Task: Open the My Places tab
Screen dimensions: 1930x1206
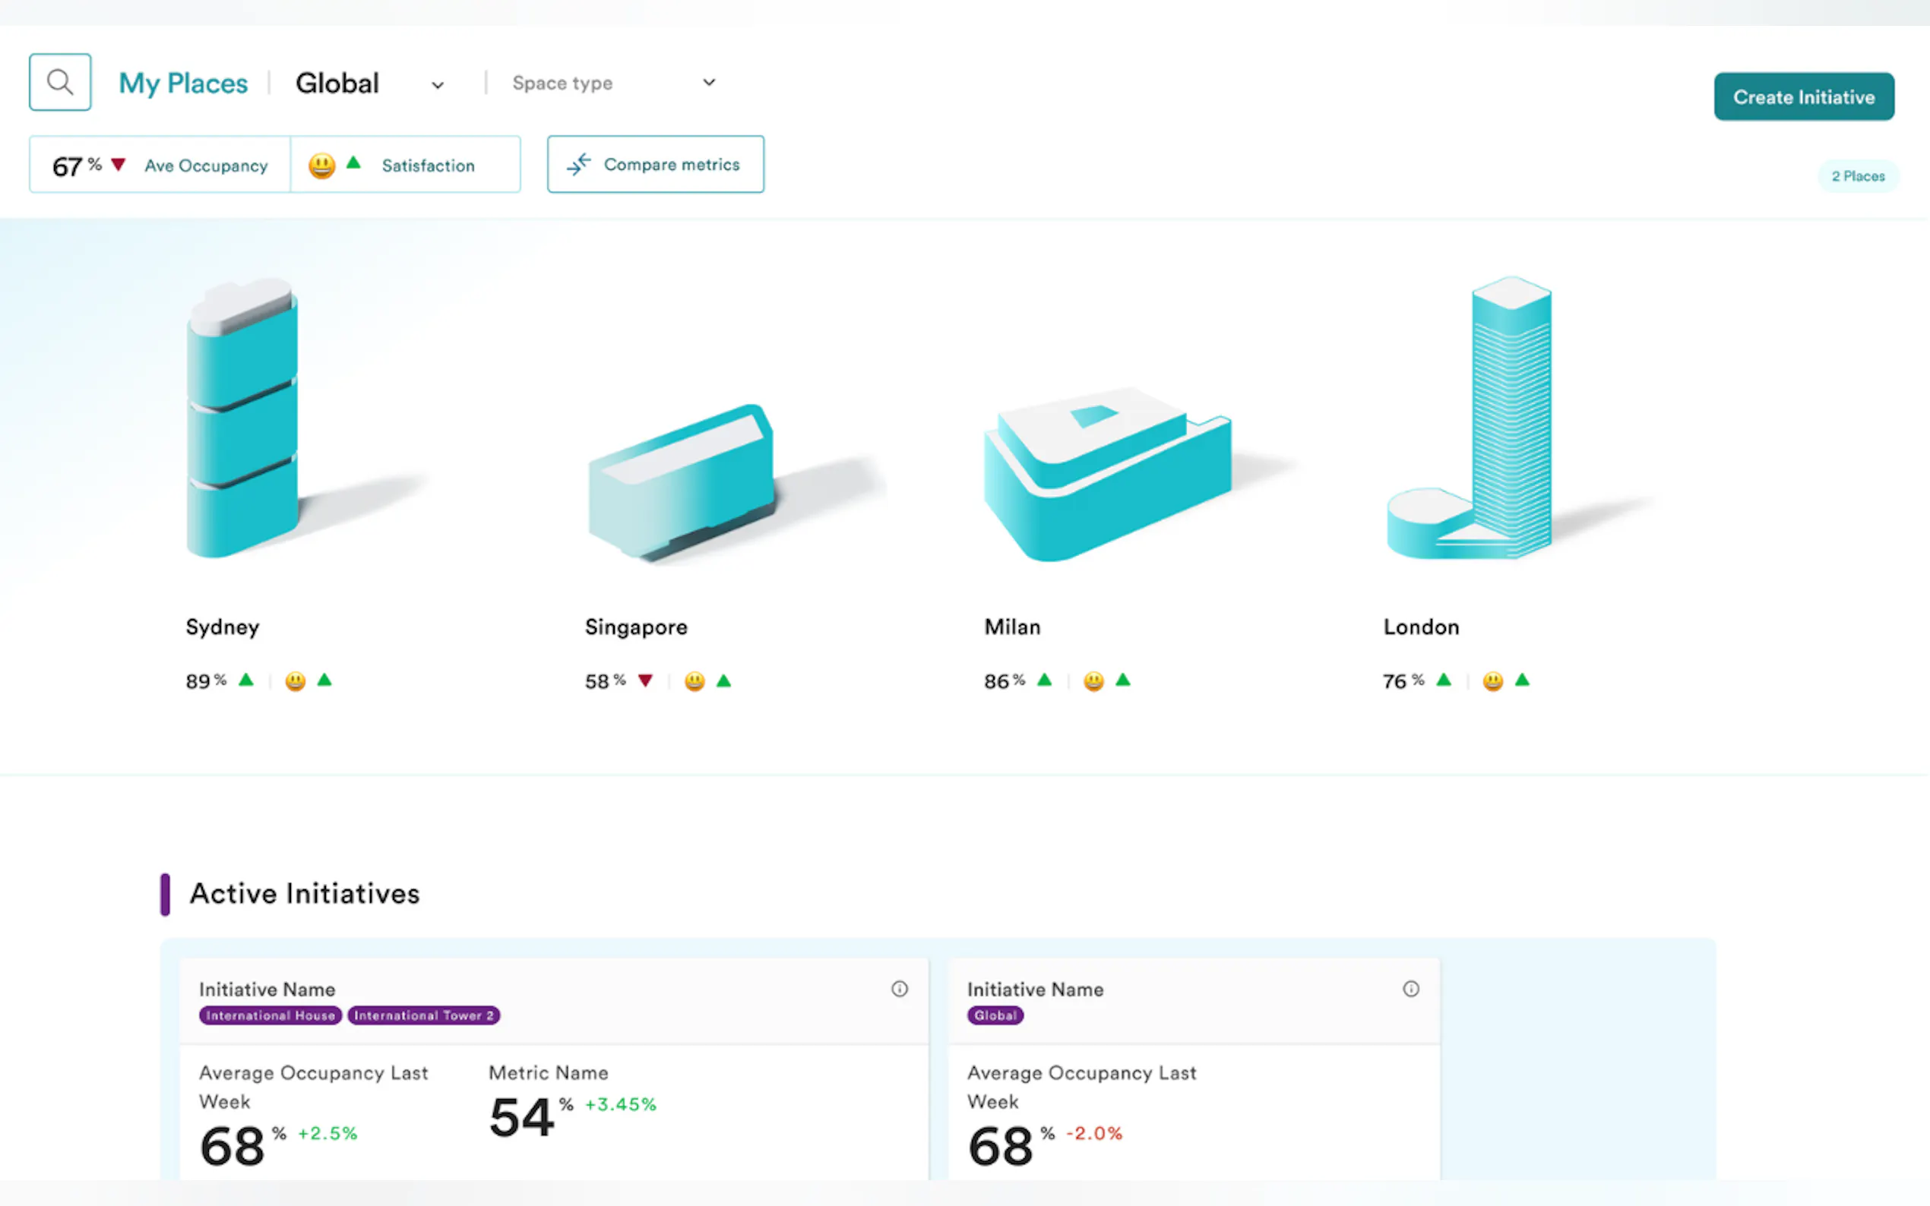Action: [x=184, y=84]
